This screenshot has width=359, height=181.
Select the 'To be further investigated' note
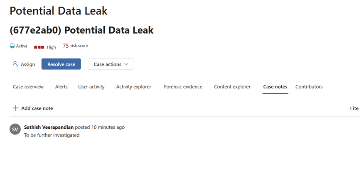(x=52, y=135)
